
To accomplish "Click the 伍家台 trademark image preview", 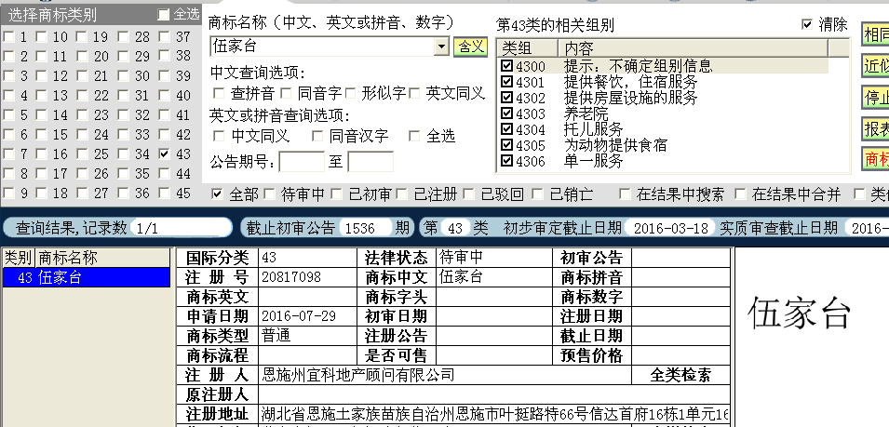I will click(x=800, y=314).
